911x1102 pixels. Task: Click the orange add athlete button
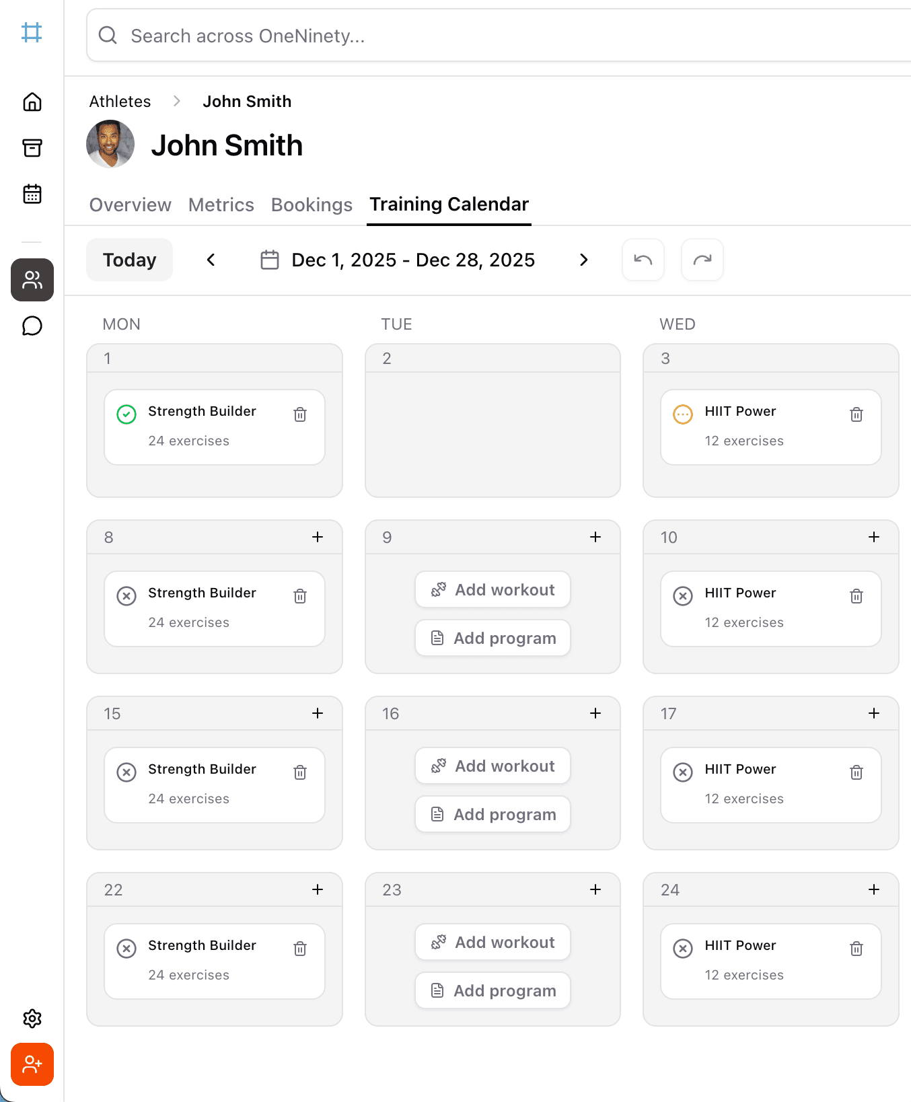click(32, 1064)
